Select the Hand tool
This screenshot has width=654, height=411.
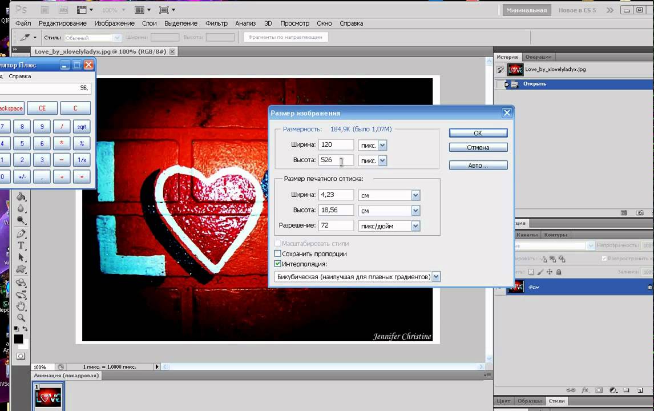(x=21, y=307)
